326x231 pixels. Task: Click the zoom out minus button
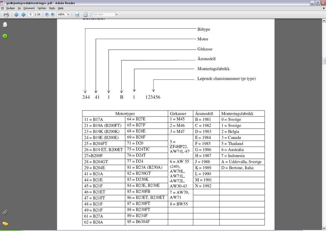pos(47,15)
